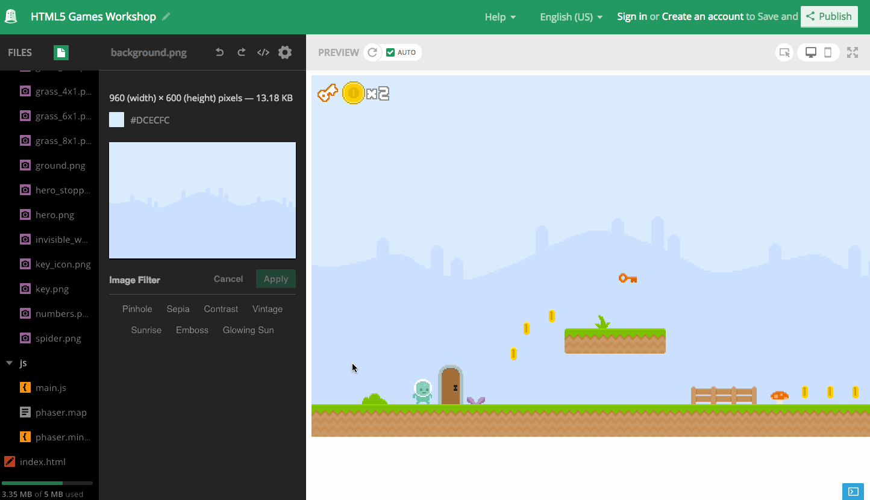870x500 pixels.
Task: Reload the preview with refresh icon
Action: tap(372, 52)
